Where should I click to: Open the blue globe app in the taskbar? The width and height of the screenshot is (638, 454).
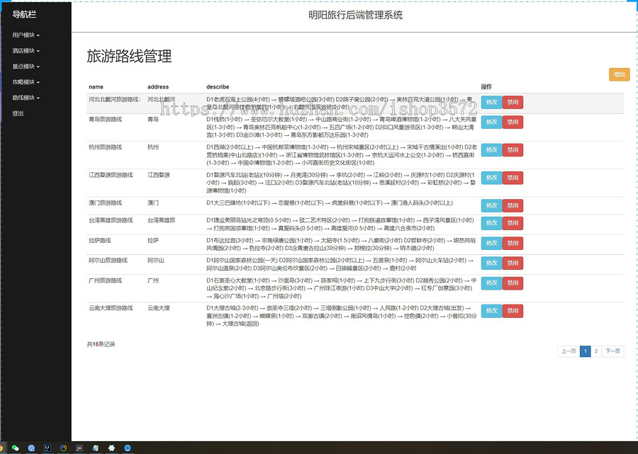[x=31, y=448]
